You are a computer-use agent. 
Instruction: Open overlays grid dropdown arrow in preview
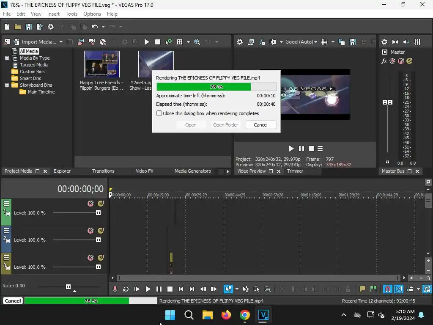(333, 42)
